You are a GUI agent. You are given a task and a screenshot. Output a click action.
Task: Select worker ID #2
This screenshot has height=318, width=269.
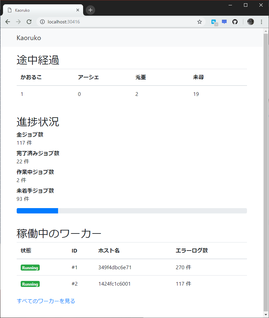click(74, 284)
